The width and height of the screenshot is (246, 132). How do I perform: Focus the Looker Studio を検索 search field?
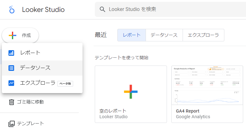tap(170, 9)
